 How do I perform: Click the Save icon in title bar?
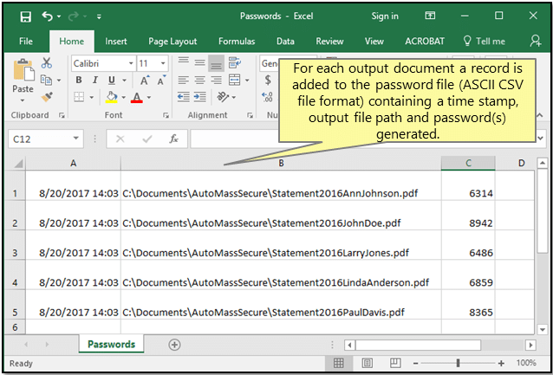(x=25, y=16)
